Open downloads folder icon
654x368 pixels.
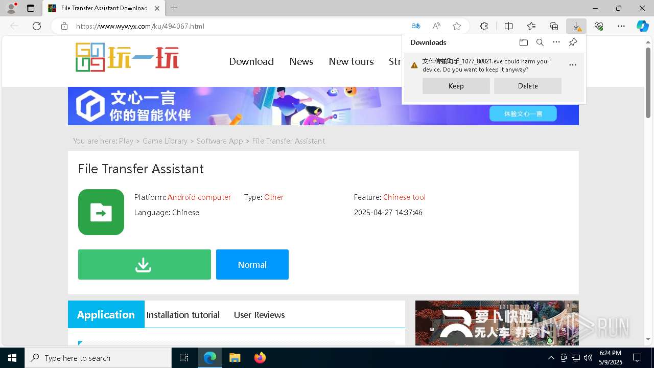point(523,42)
